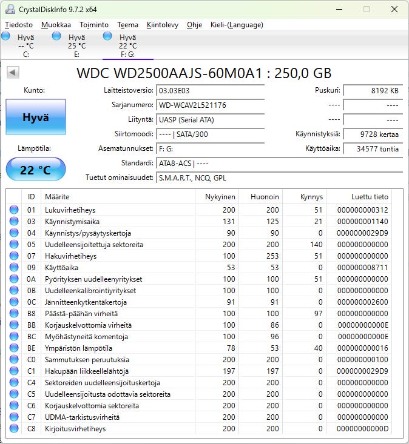This screenshot has height=444, width=409.
Task: Select the E: drive status orb
Action: (x=57, y=37)
